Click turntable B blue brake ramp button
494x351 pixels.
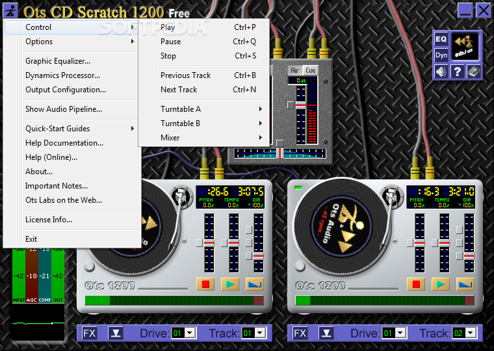(x=465, y=284)
